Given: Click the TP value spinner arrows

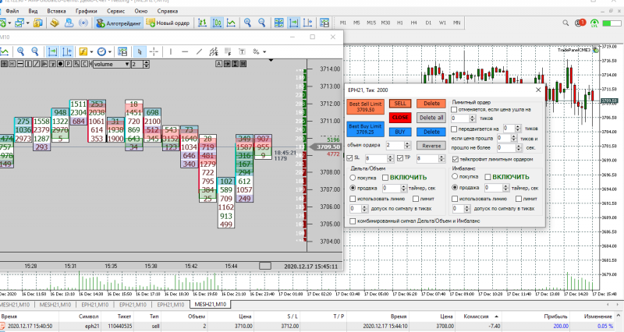Looking at the screenshot, I should 441,158.
